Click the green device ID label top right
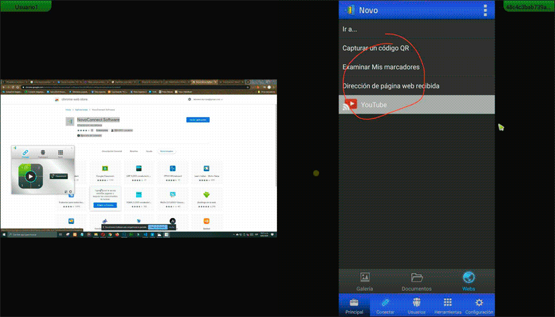Image resolution: width=555 pixels, height=317 pixels. [x=529, y=6]
